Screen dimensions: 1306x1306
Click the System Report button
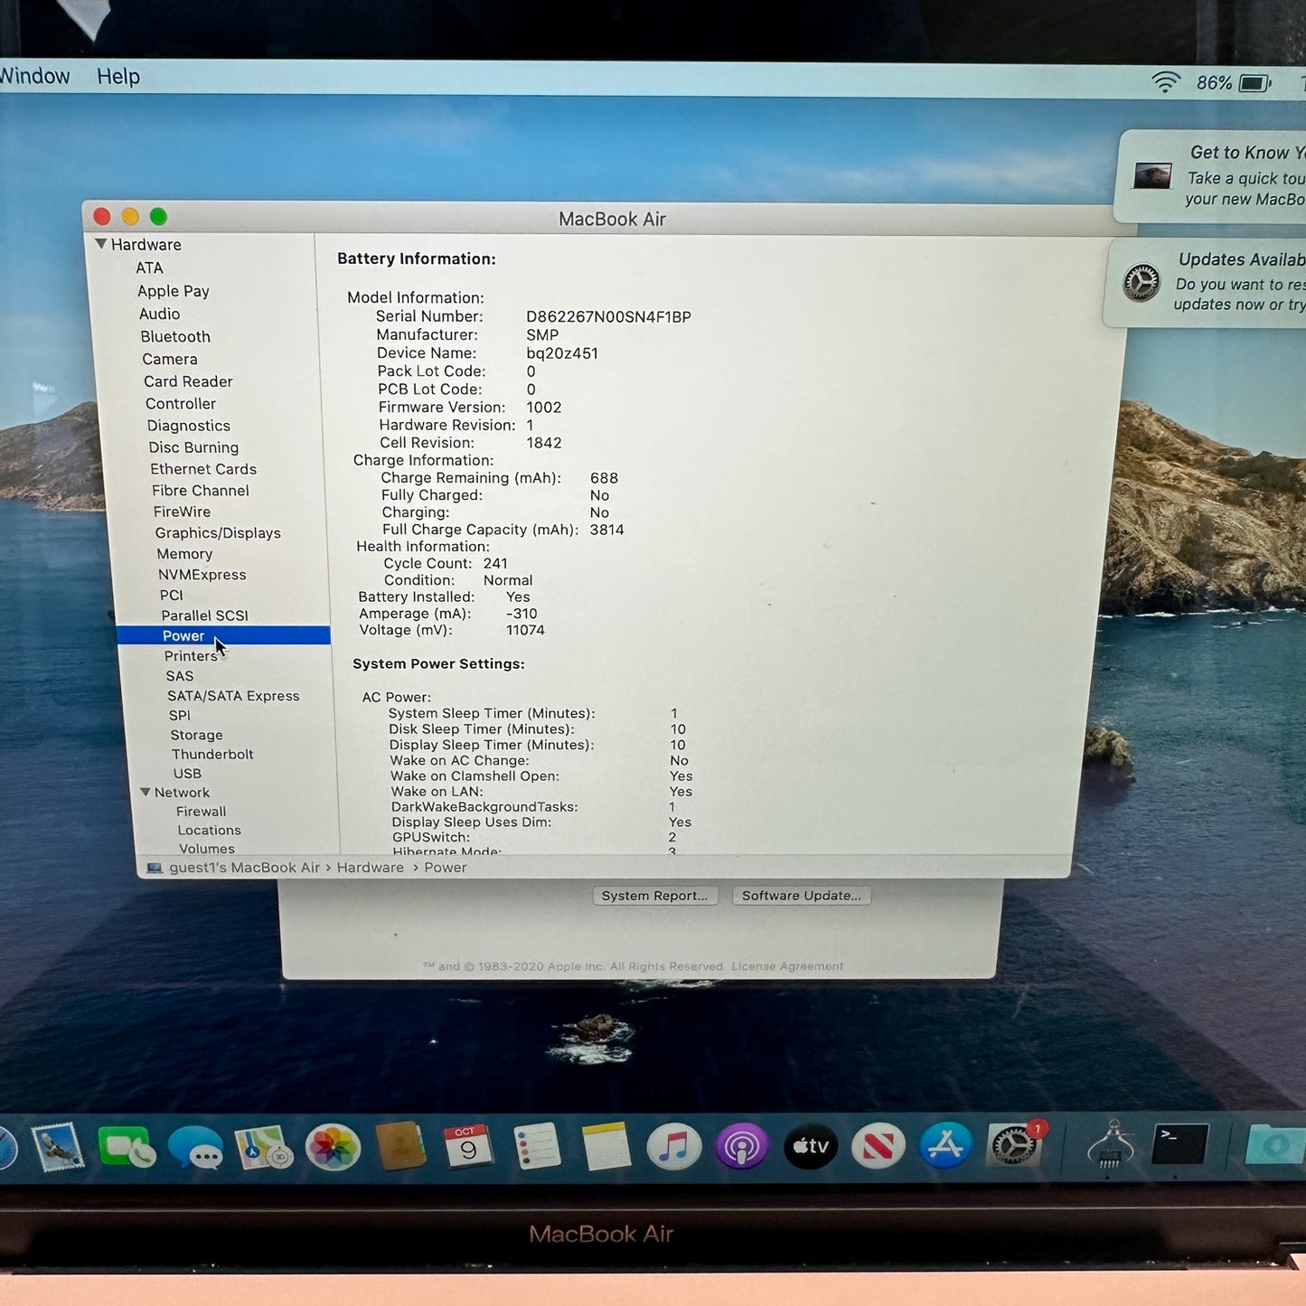click(x=654, y=896)
